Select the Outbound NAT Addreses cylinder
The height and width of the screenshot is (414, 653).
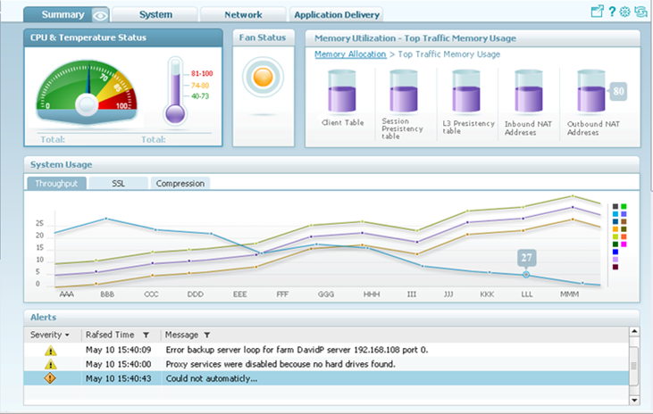[x=591, y=91]
